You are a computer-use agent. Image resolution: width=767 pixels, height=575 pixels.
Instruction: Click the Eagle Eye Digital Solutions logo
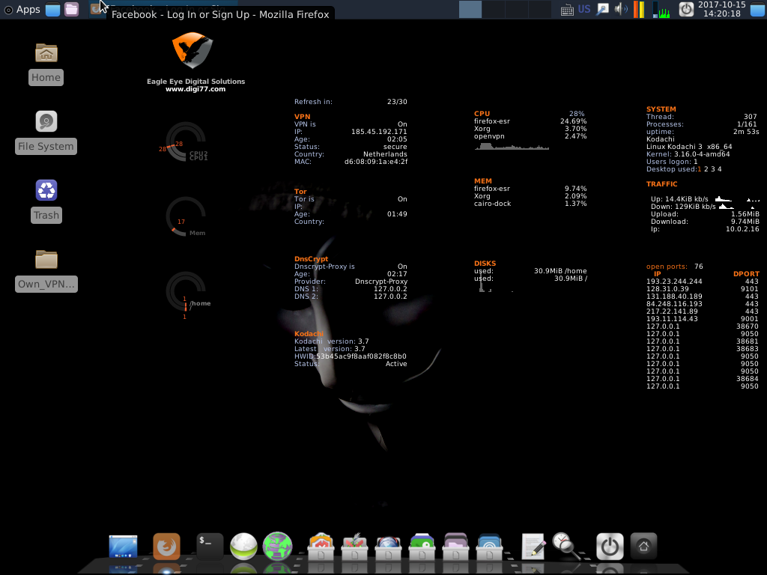click(x=192, y=50)
